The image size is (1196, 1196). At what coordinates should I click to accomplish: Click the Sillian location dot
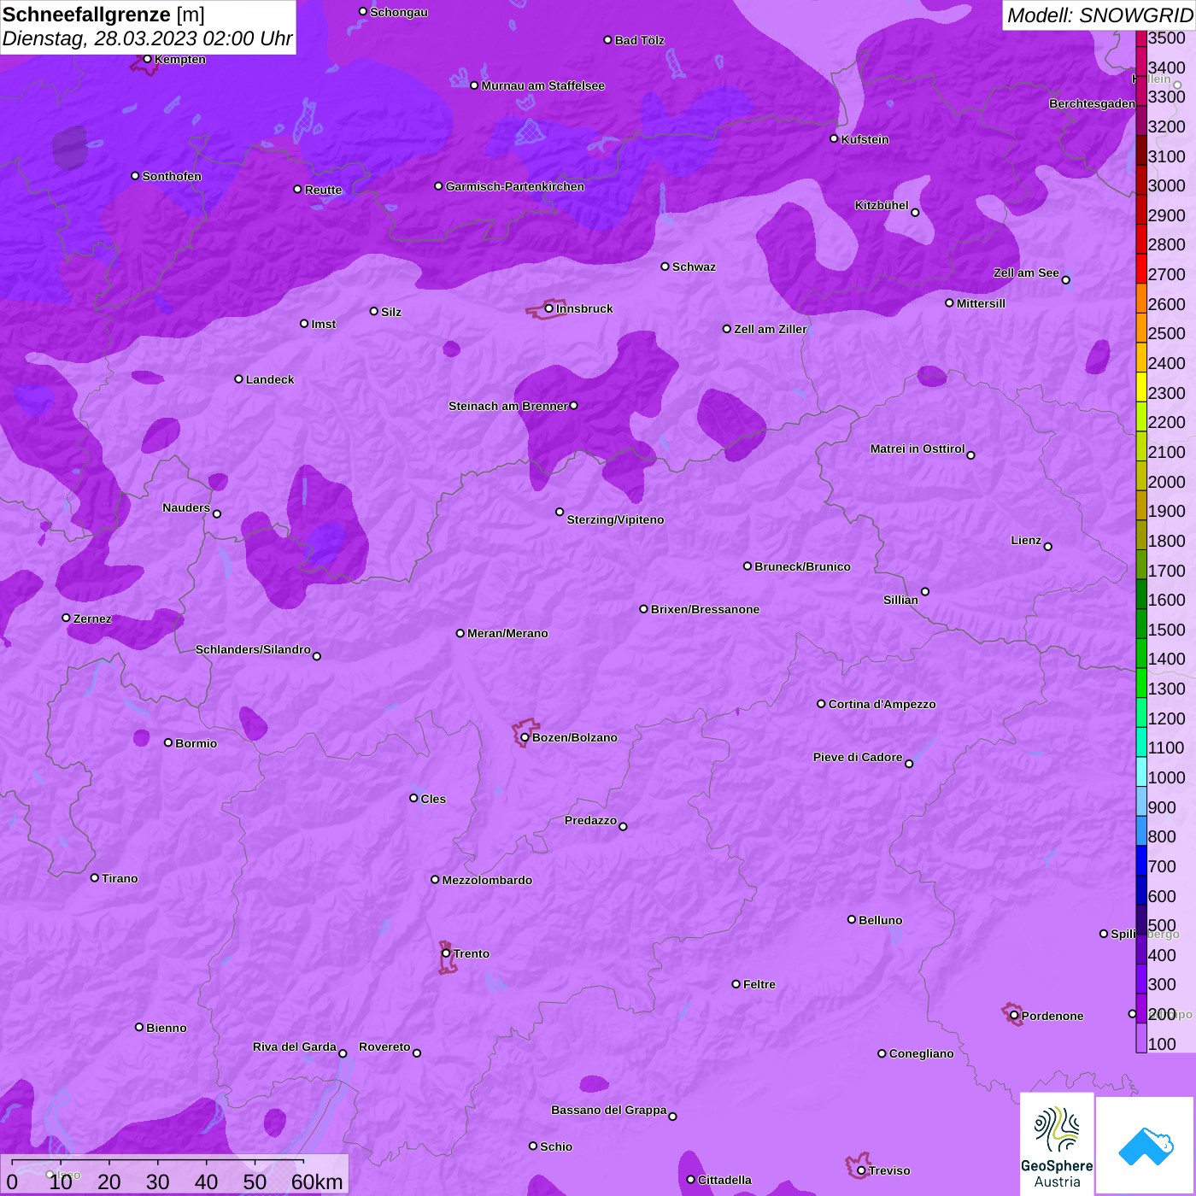click(925, 591)
